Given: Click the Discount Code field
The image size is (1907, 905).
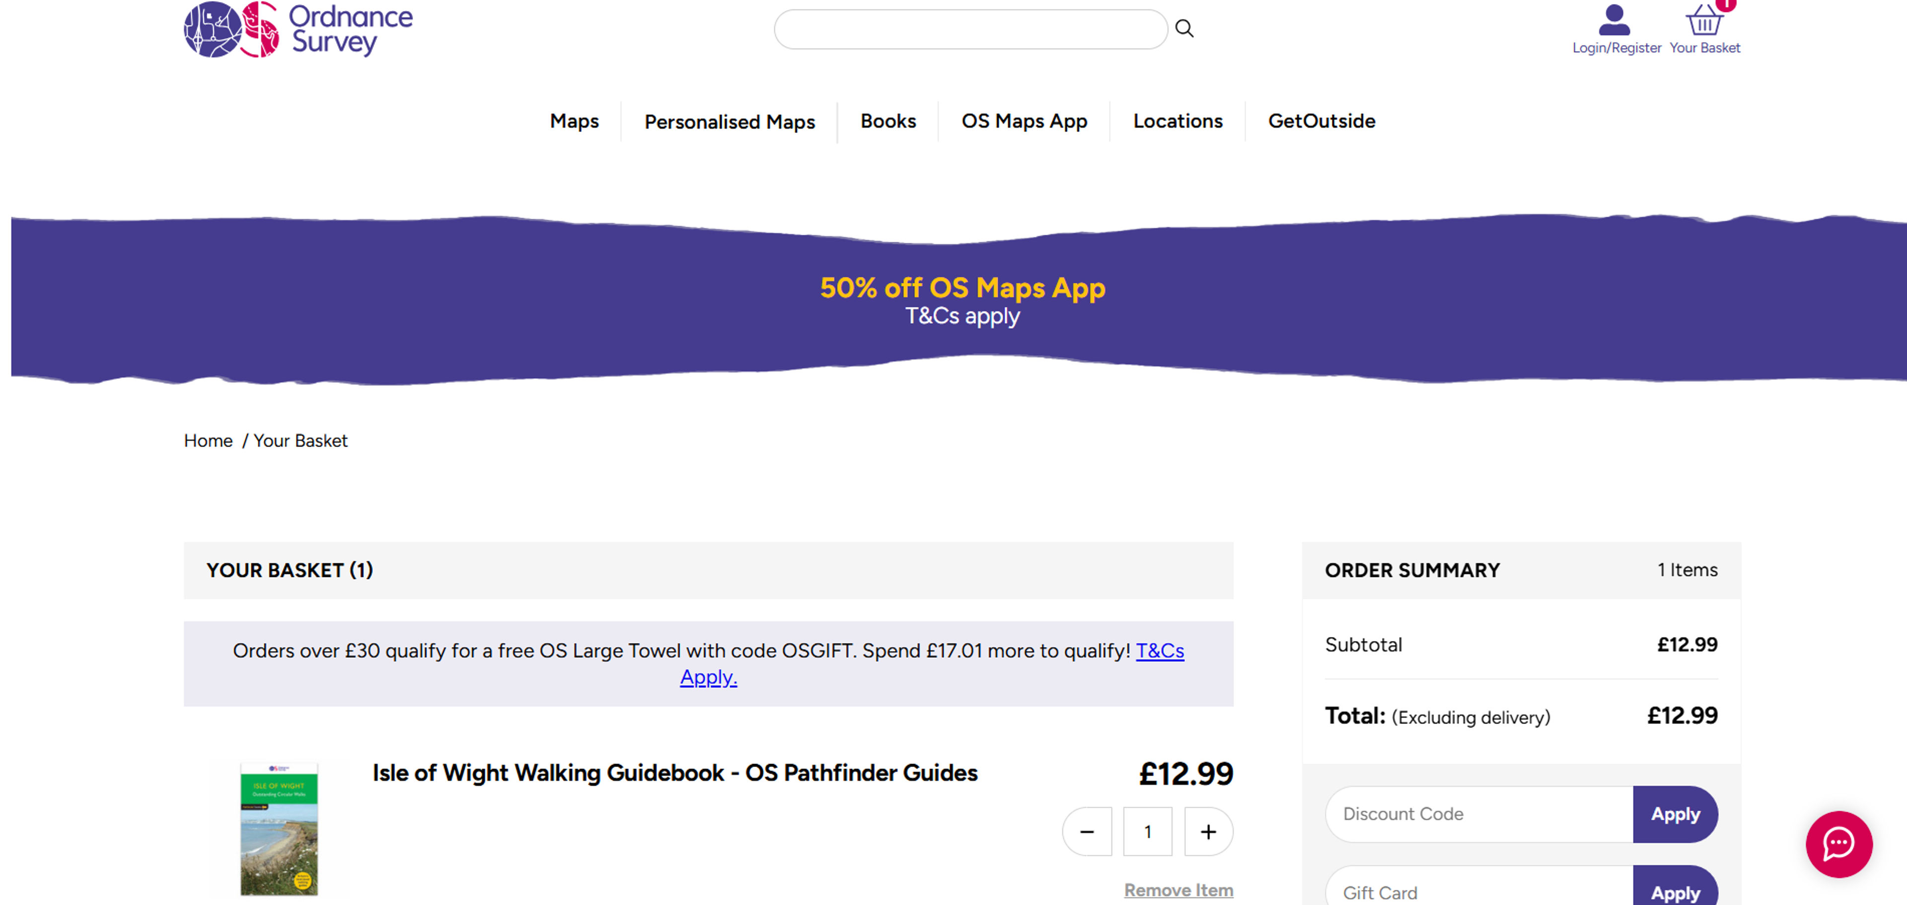Looking at the screenshot, I should click(x=1479, y=814).
